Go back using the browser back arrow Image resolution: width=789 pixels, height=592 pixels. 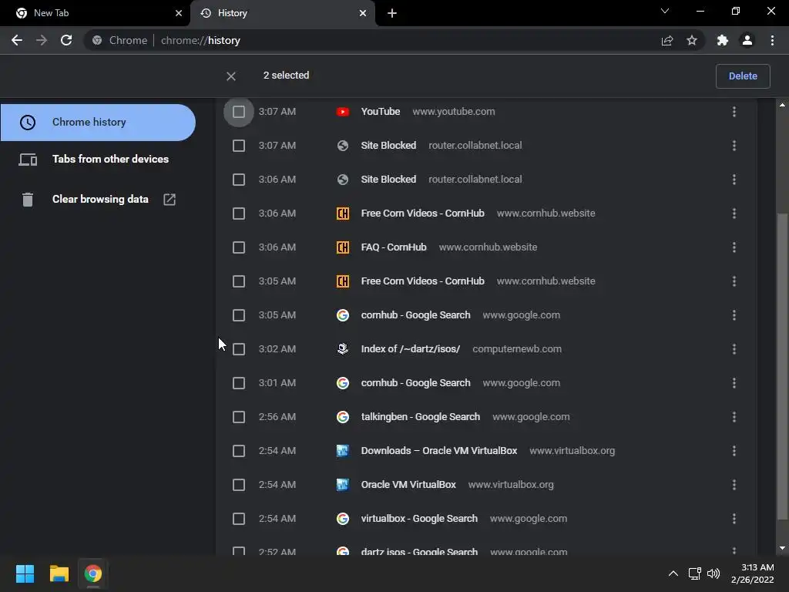click(x=17, y=40)
